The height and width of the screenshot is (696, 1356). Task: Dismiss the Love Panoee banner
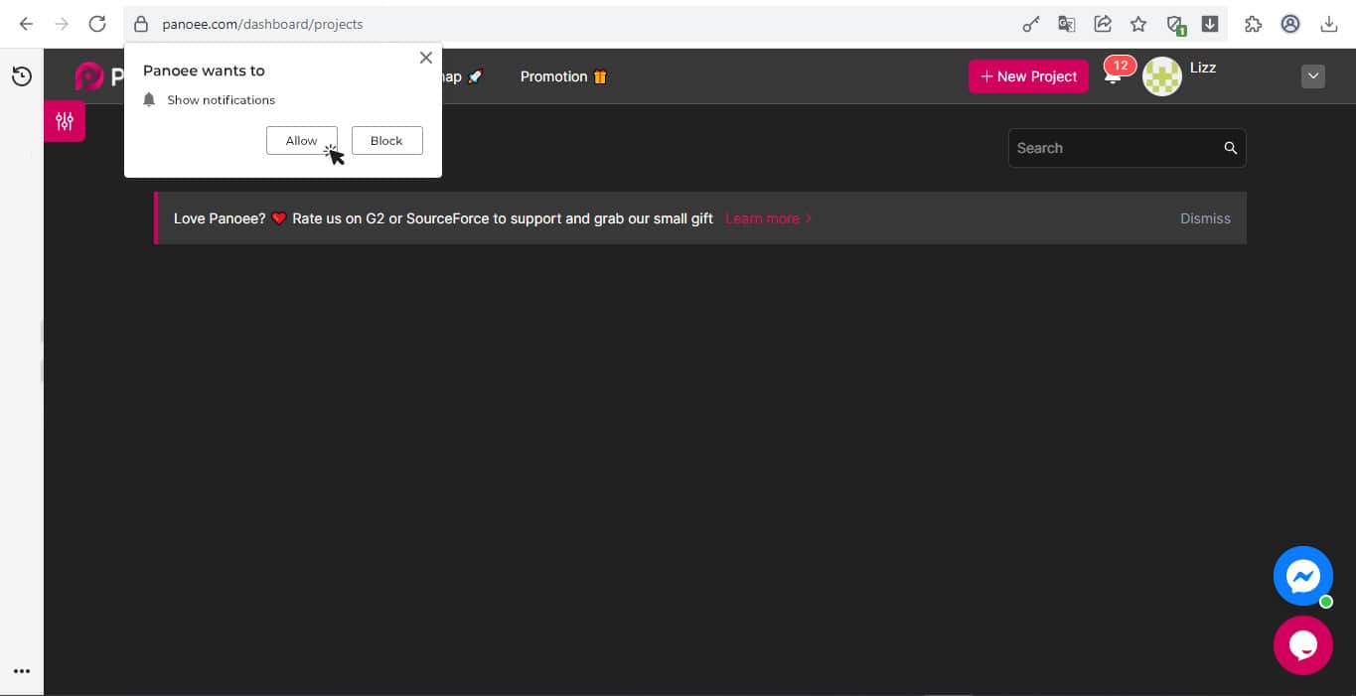1204,218
